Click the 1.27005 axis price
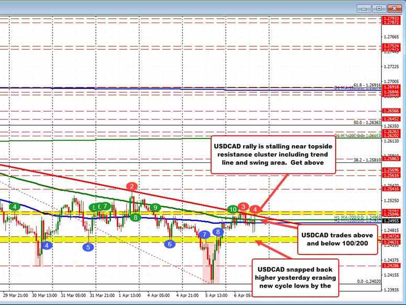 click(x=391, y=82)
